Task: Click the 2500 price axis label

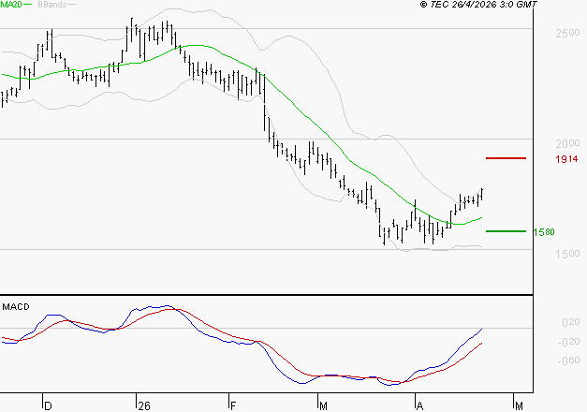Action: tap(567, 33)
